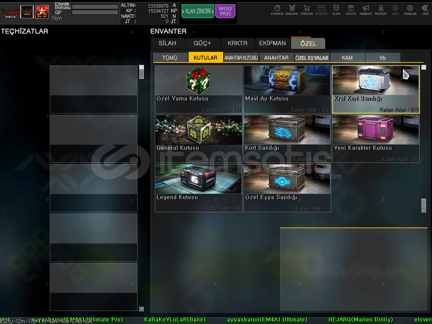Viewport: 432px width, 324px height.
Task: Open the Hediye gift icon
Action: [x=351, y=9]
